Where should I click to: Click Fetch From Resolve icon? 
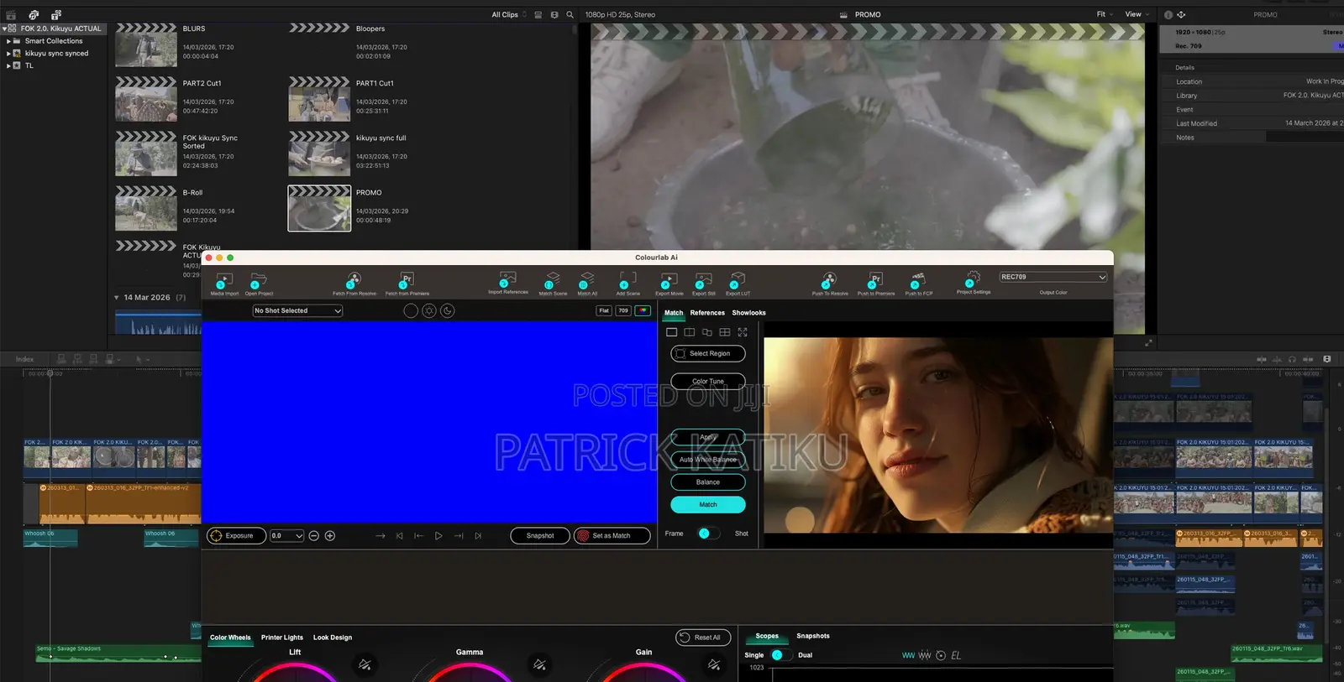[x=354, y=280]
